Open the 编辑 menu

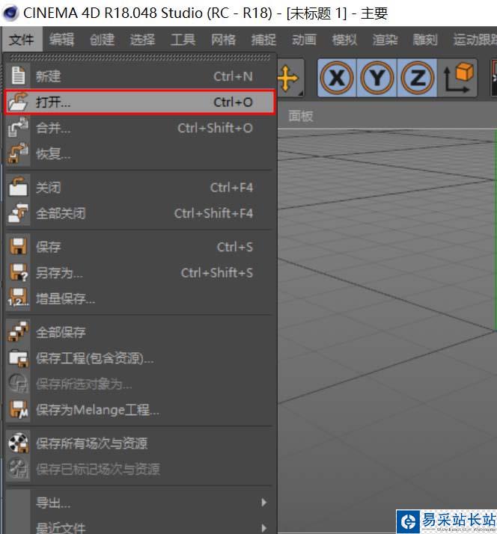(x=61, y=40)
